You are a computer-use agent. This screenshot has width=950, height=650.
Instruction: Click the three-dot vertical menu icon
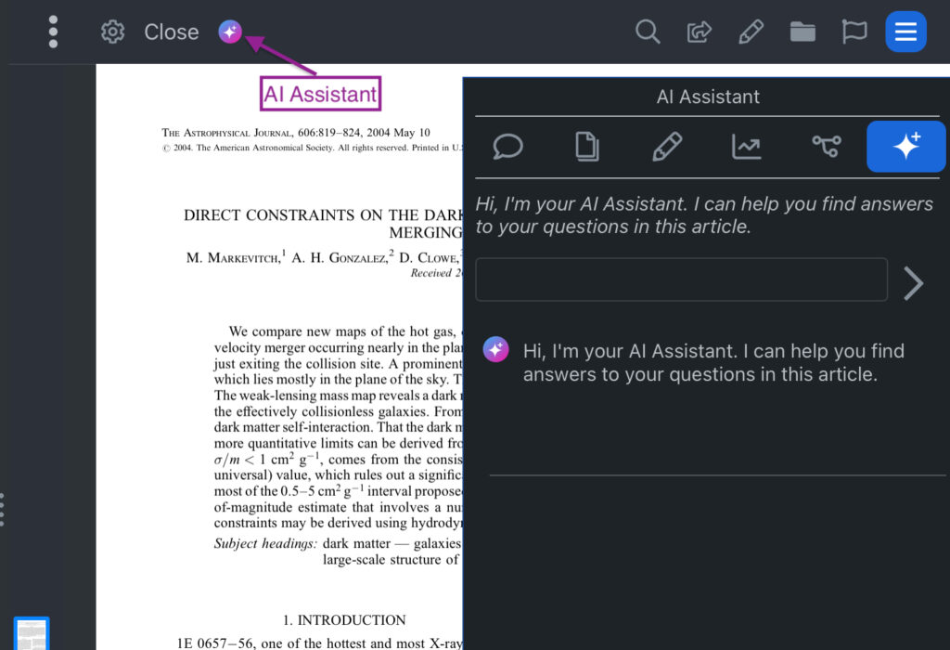(53, 32)
